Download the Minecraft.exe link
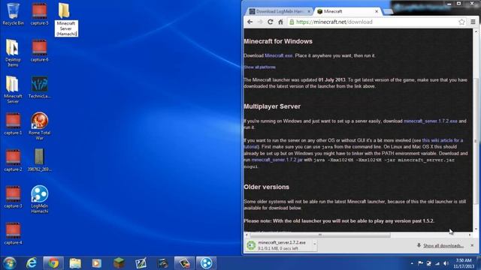 (278, 55)
